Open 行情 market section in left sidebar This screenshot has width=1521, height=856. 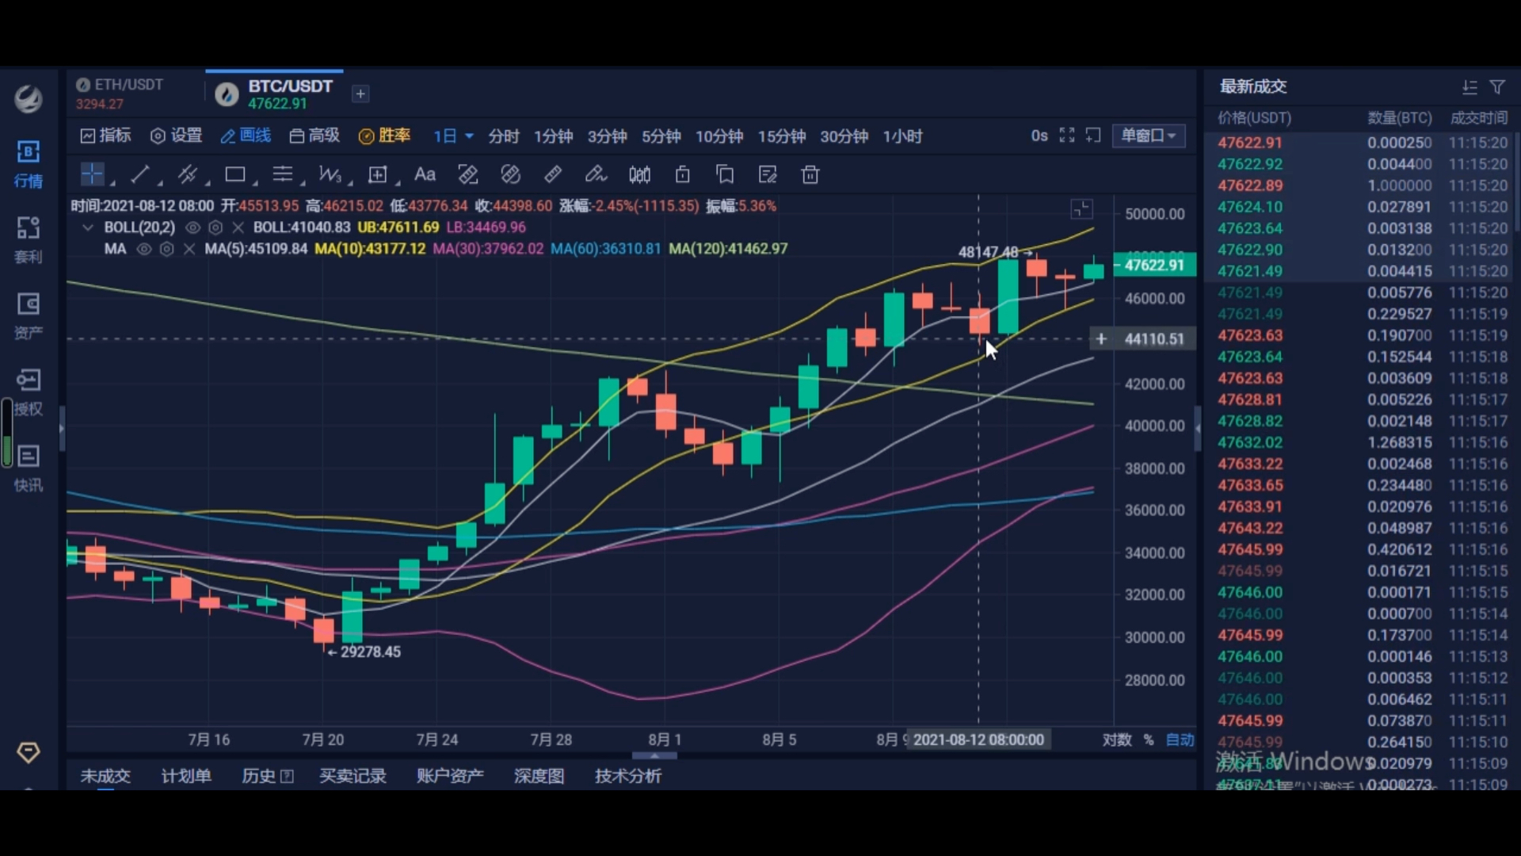coord(29,165)
